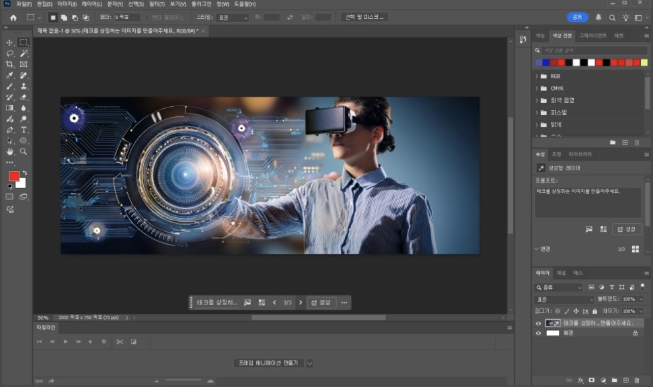Select the Frame tool
Viewport: 653px width, 387px height.
point(23,64)
